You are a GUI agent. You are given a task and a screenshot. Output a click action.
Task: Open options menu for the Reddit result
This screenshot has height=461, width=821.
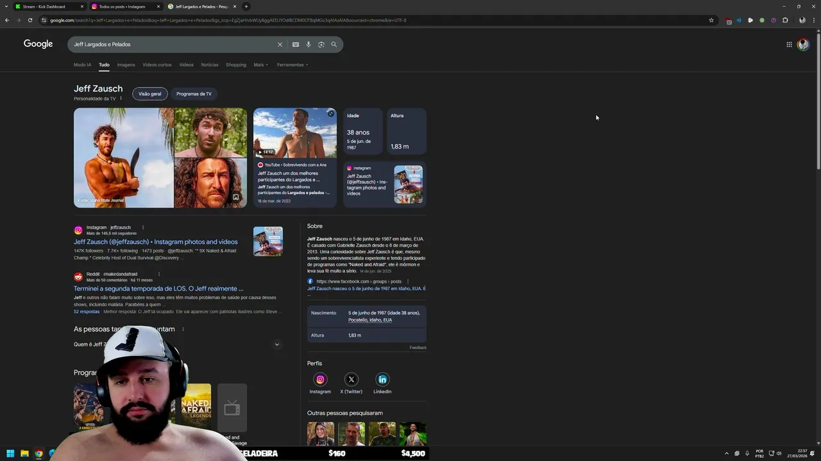pos(159,274)
